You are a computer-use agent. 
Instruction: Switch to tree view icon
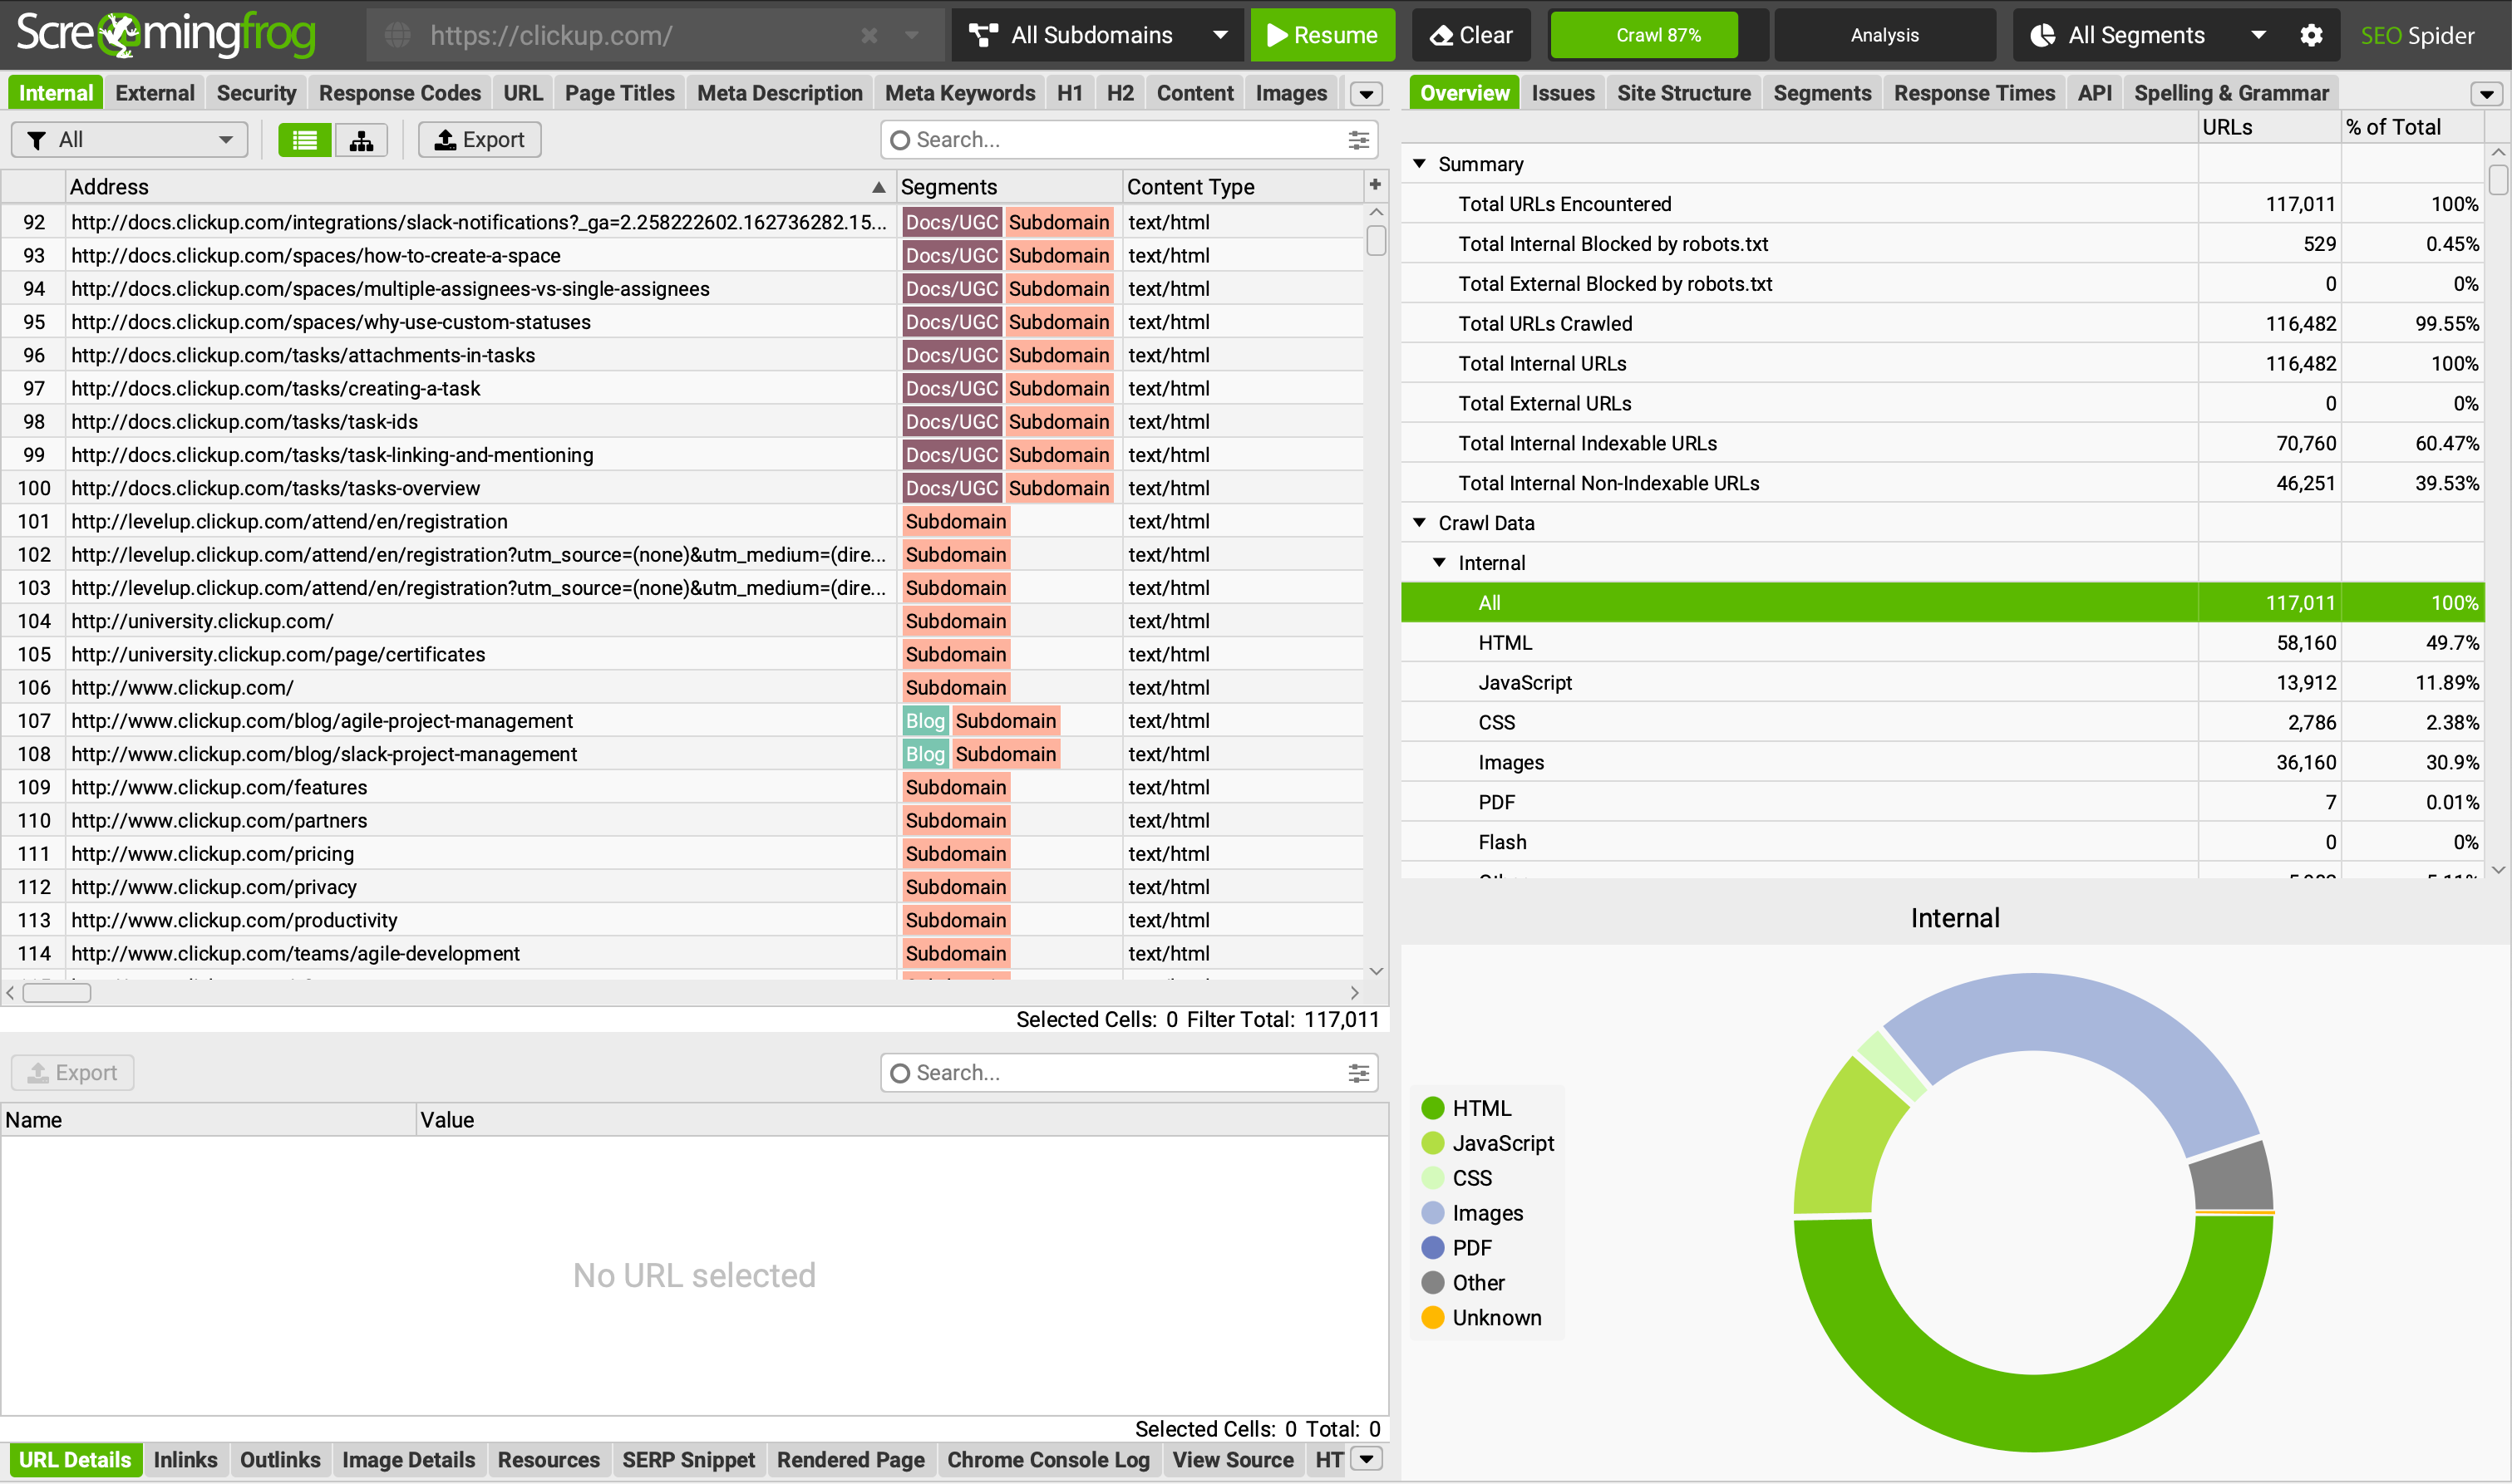pos(361,140)
